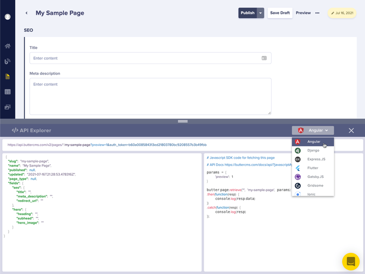Click the Preview link
This screenshot has height=274, width=365.
(303, 13)
